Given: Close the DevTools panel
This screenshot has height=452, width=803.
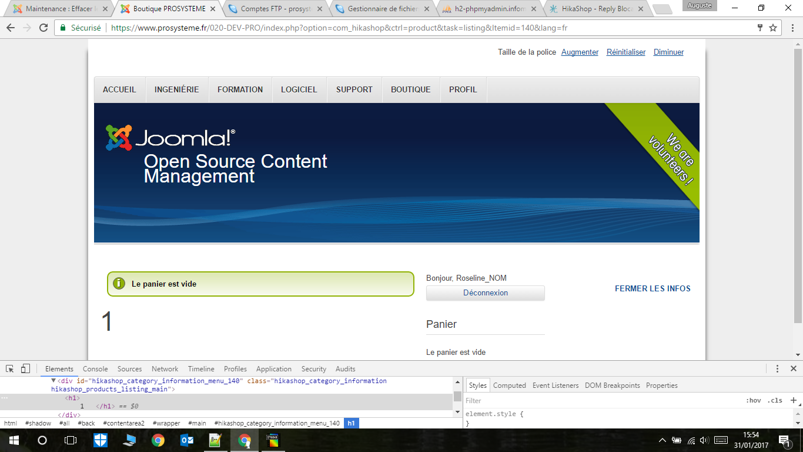Looking at the screenshot, I should pos(793,368).
